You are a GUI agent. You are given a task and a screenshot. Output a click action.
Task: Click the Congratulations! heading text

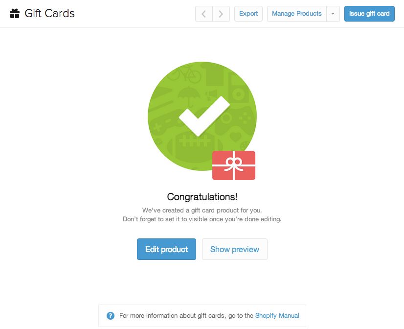click(x=202, y=197)
